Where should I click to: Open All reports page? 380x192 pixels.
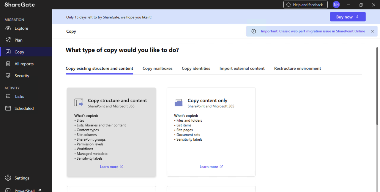[x=26, y=64]
